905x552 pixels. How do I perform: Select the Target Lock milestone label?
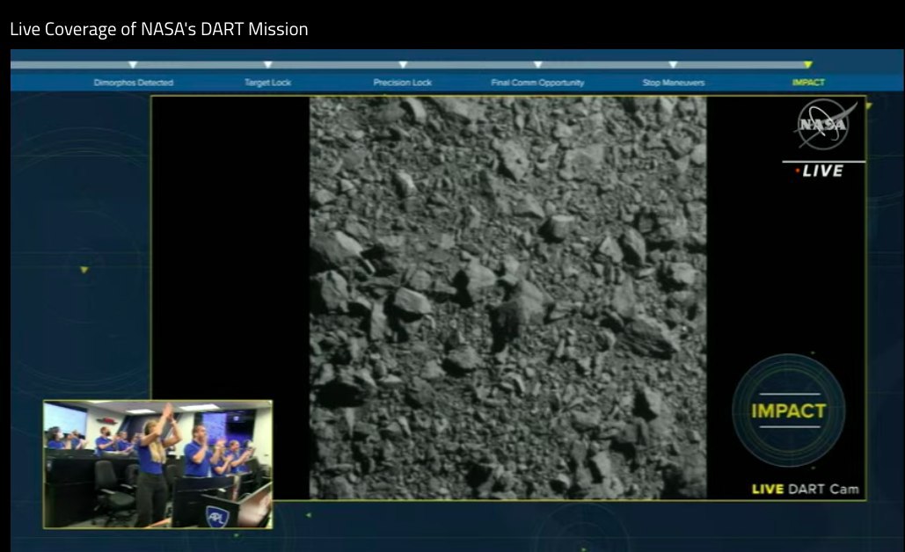pyautogui.click(x=267, y=83)
